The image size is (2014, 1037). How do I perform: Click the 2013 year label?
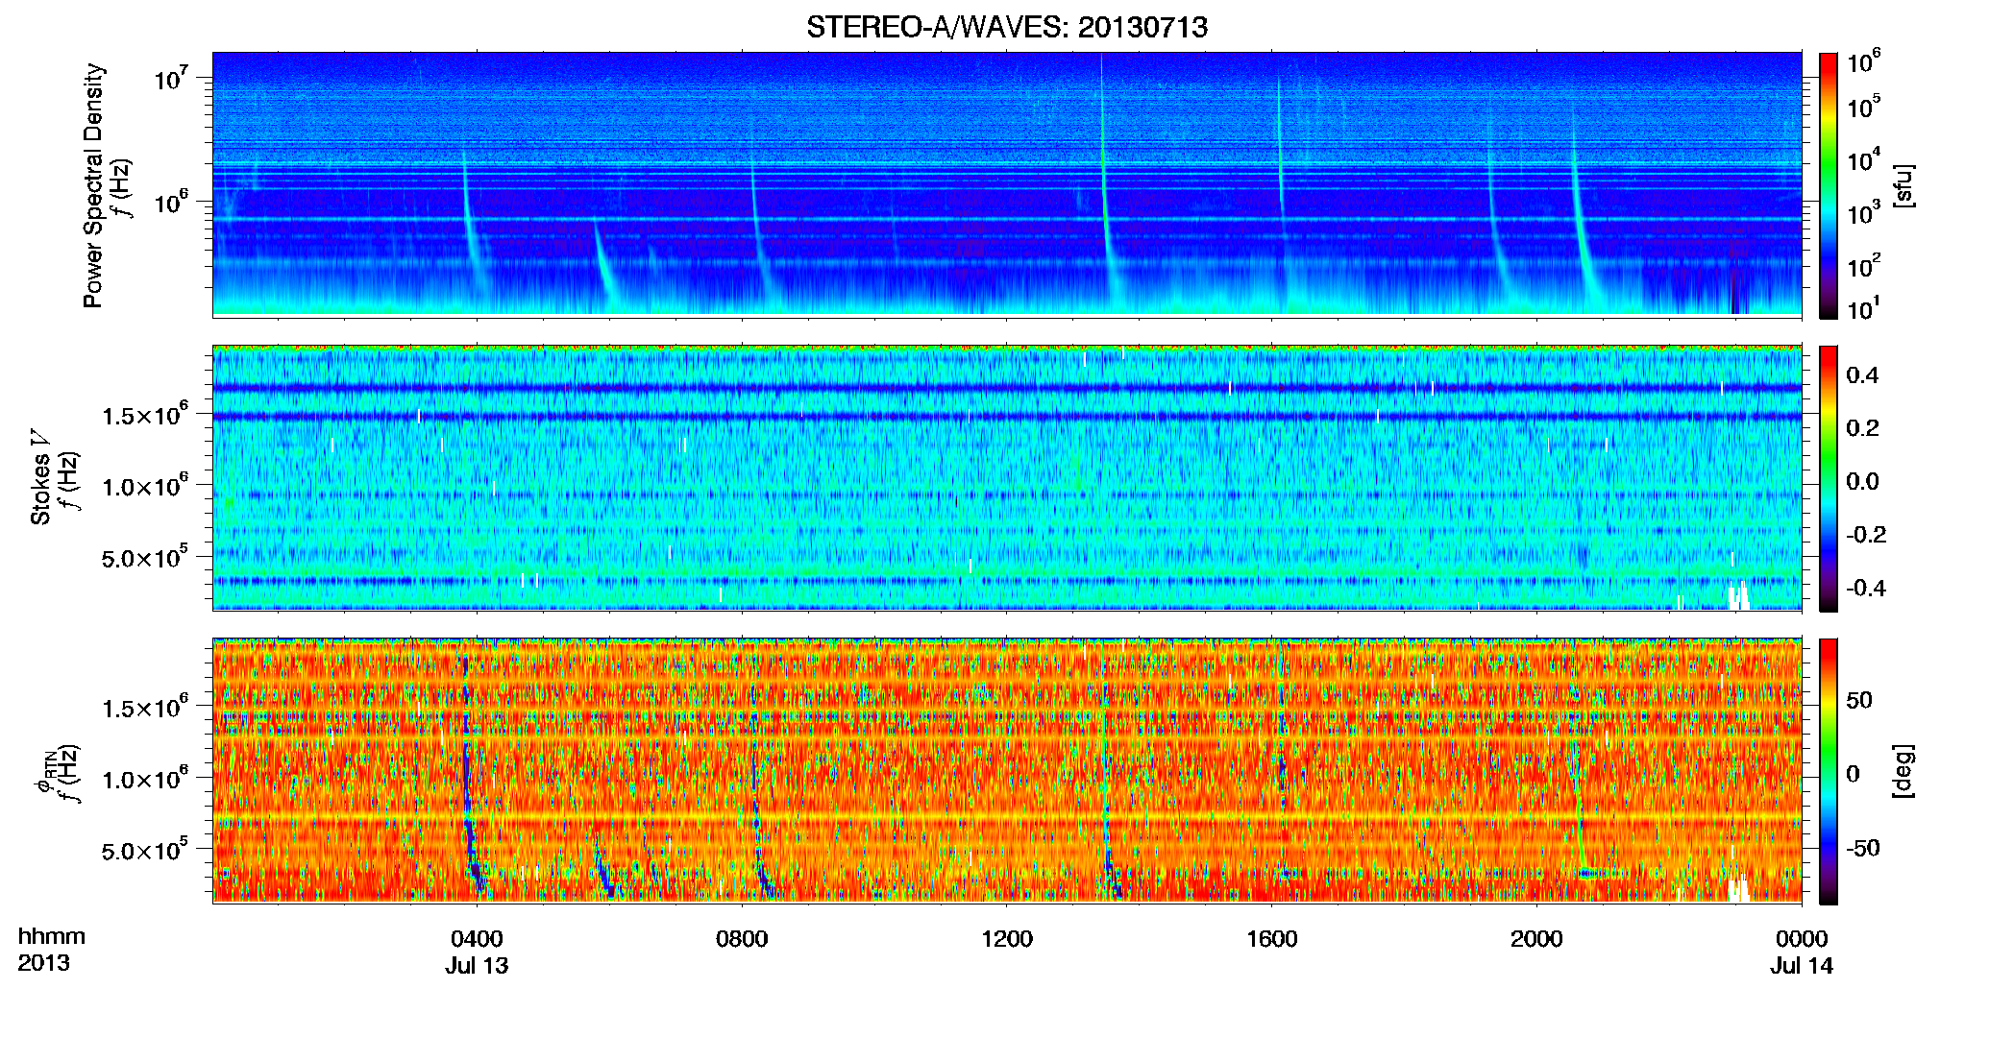click(43, 963)
